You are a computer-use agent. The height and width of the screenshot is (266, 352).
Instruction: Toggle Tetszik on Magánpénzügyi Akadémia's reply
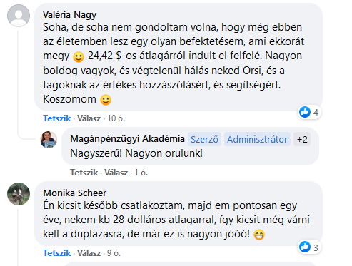click(x=84, y=173)
